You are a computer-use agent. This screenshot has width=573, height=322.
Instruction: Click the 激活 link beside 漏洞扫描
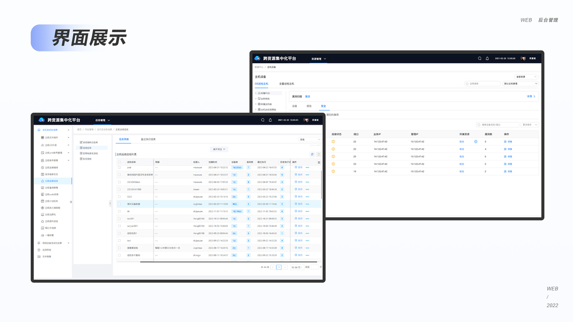pos(307,97)
